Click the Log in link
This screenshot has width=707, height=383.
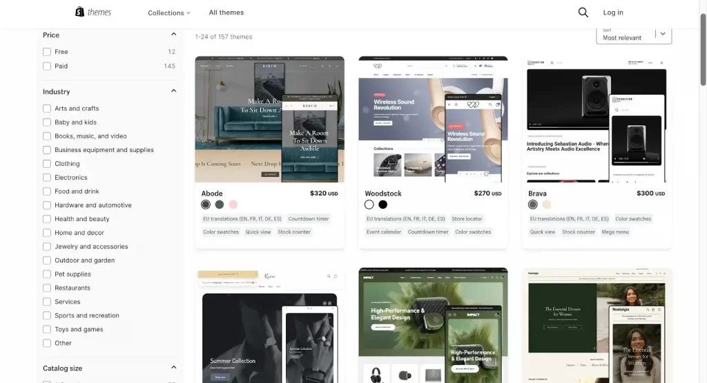[x=613, y=12]
